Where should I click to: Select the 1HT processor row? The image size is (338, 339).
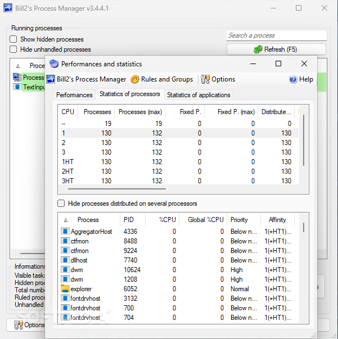pos(179,161)
